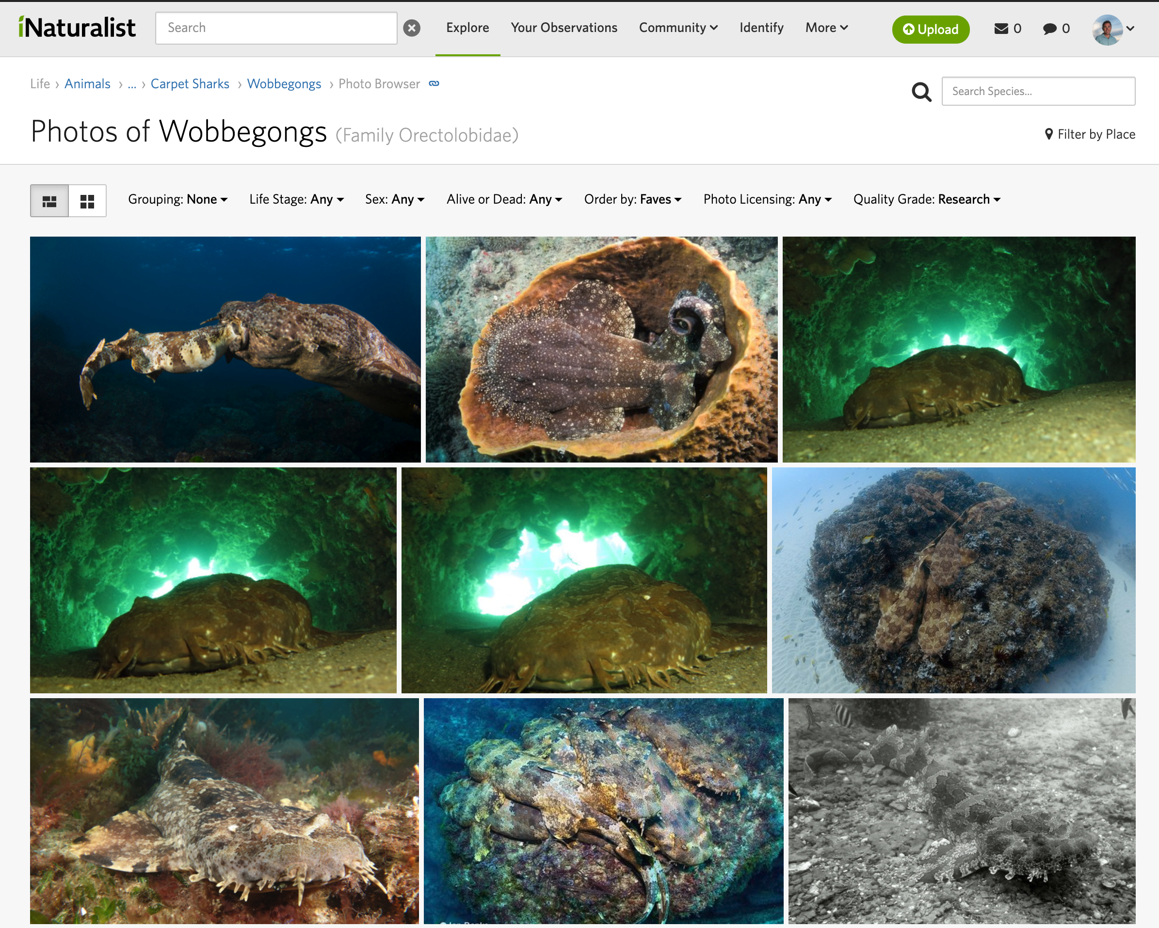Click the magnifying glass next to Search Species
Screen dimensions: 1159x928
(x=921, y=91)
